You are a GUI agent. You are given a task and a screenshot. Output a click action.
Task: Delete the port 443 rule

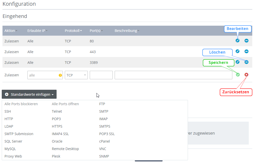(246, 51)
